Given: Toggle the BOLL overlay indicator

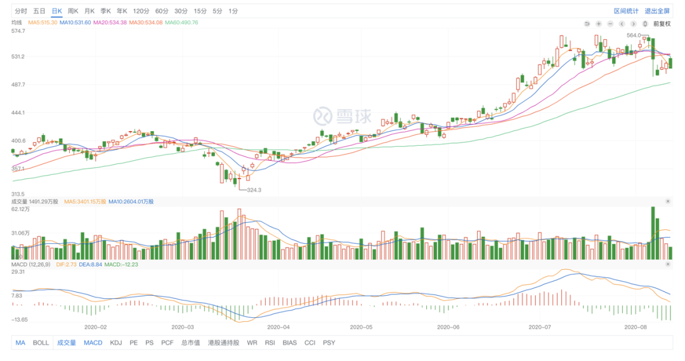Looking at the screenshot, I should 41,343.
